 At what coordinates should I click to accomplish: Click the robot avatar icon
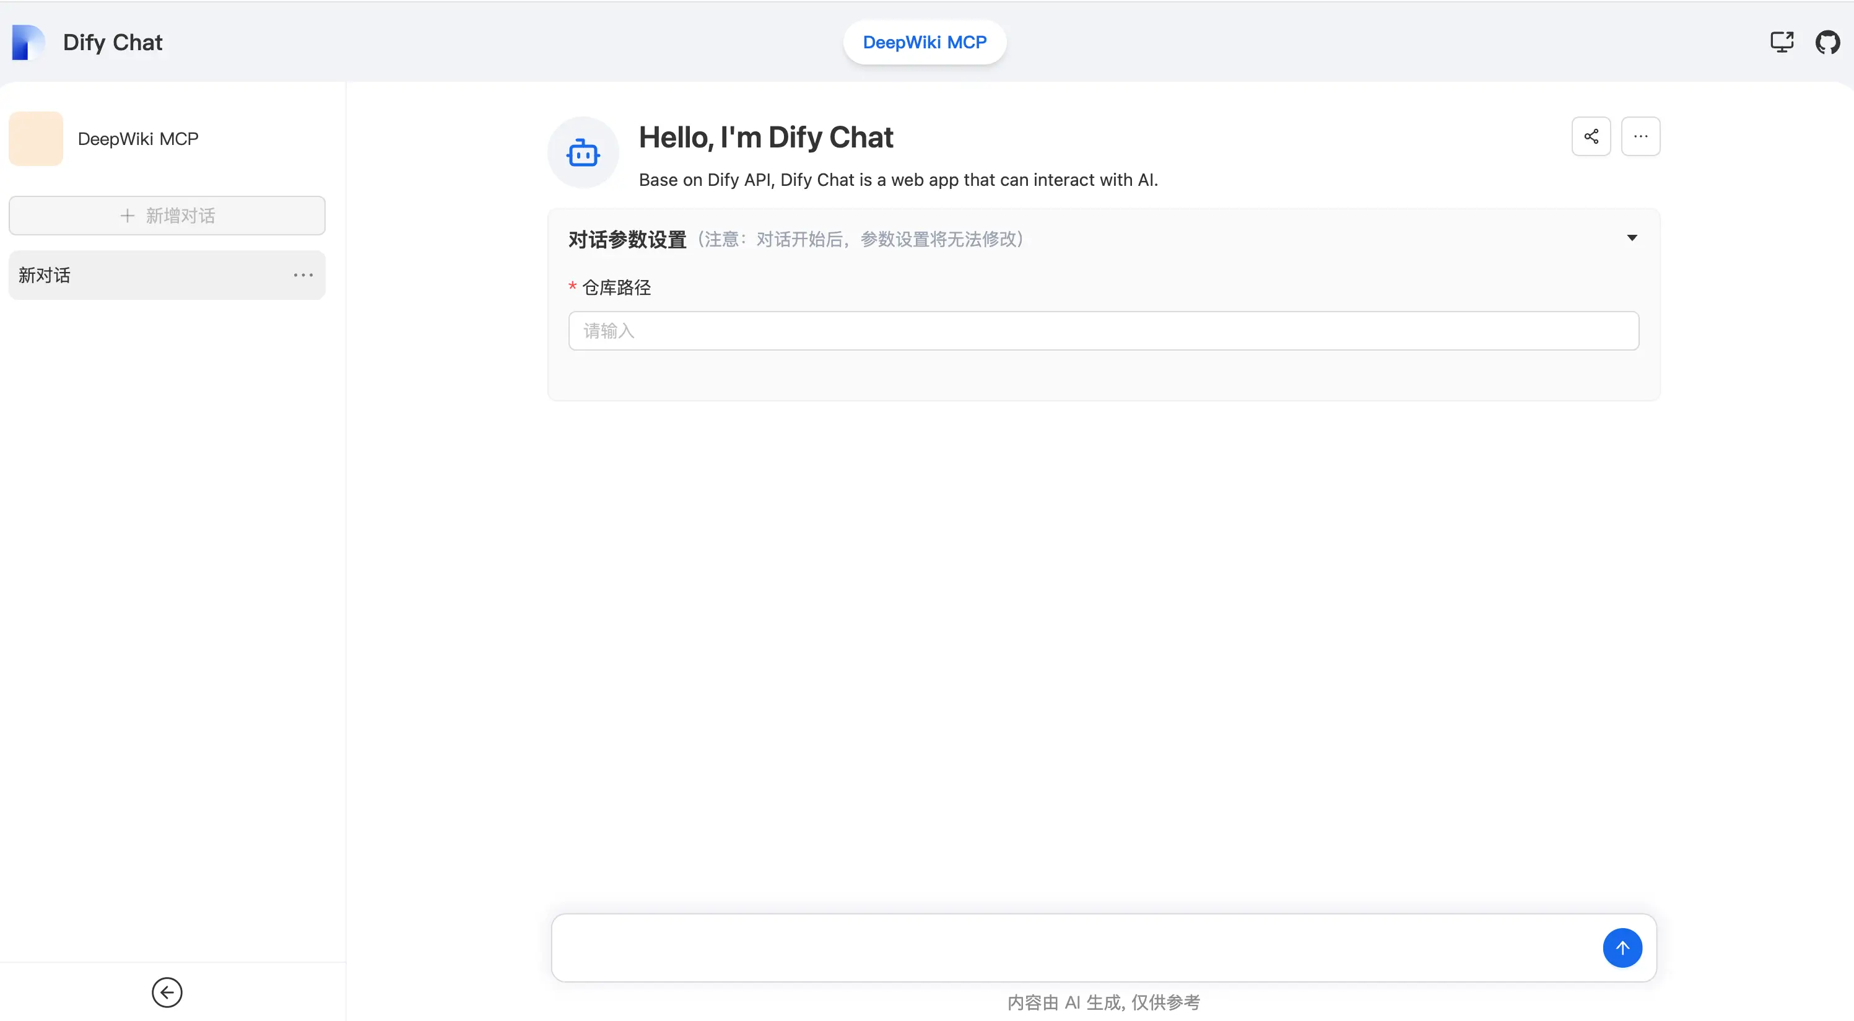[x=583, y=152]
